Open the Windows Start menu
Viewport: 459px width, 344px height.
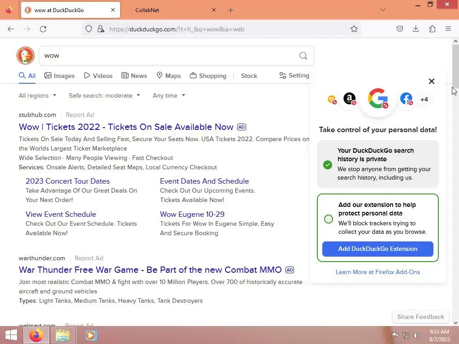point(11,335)
